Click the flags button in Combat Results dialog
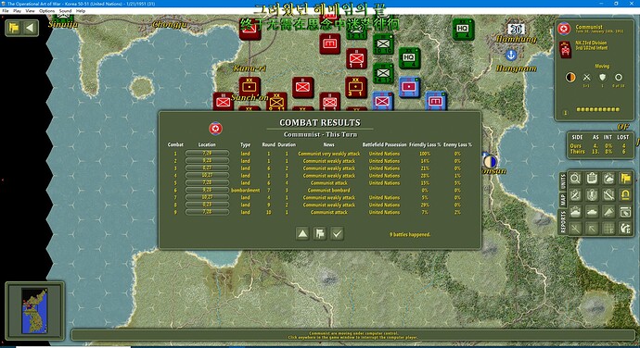Screen dimensions: 640x348 pyautogui.click(x=320, y=233)
